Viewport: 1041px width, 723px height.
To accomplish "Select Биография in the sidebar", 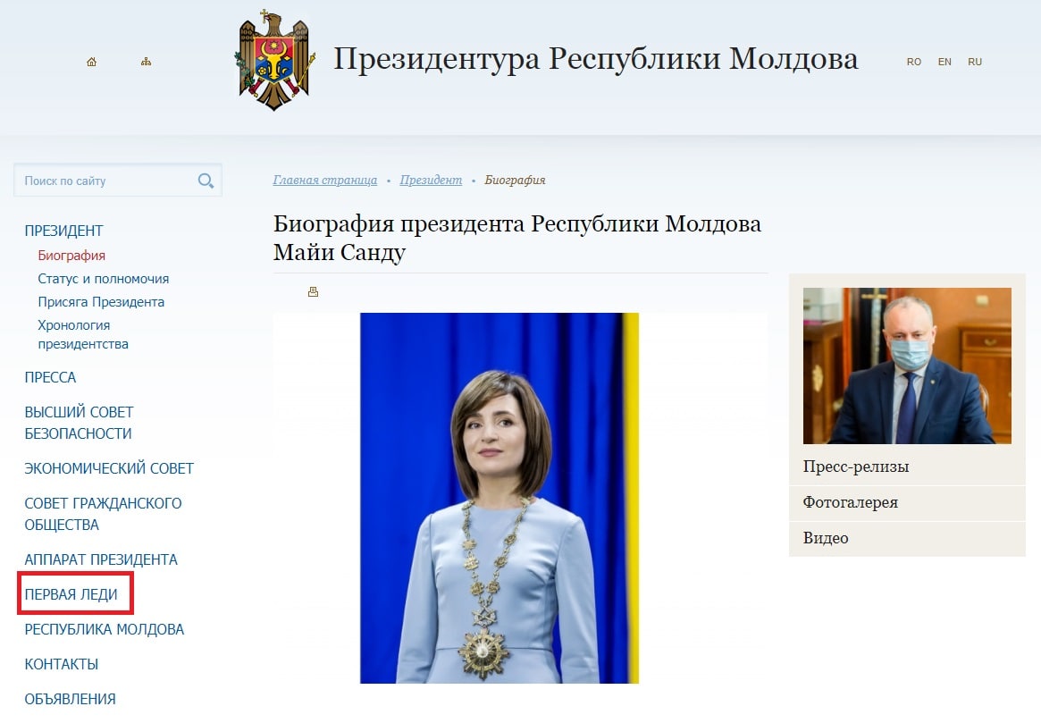I will point(71,256).
